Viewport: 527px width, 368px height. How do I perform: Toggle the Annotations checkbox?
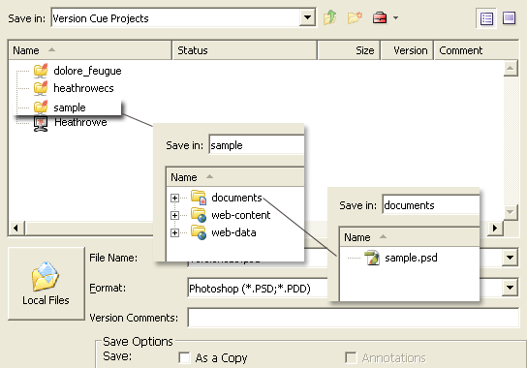351,357
